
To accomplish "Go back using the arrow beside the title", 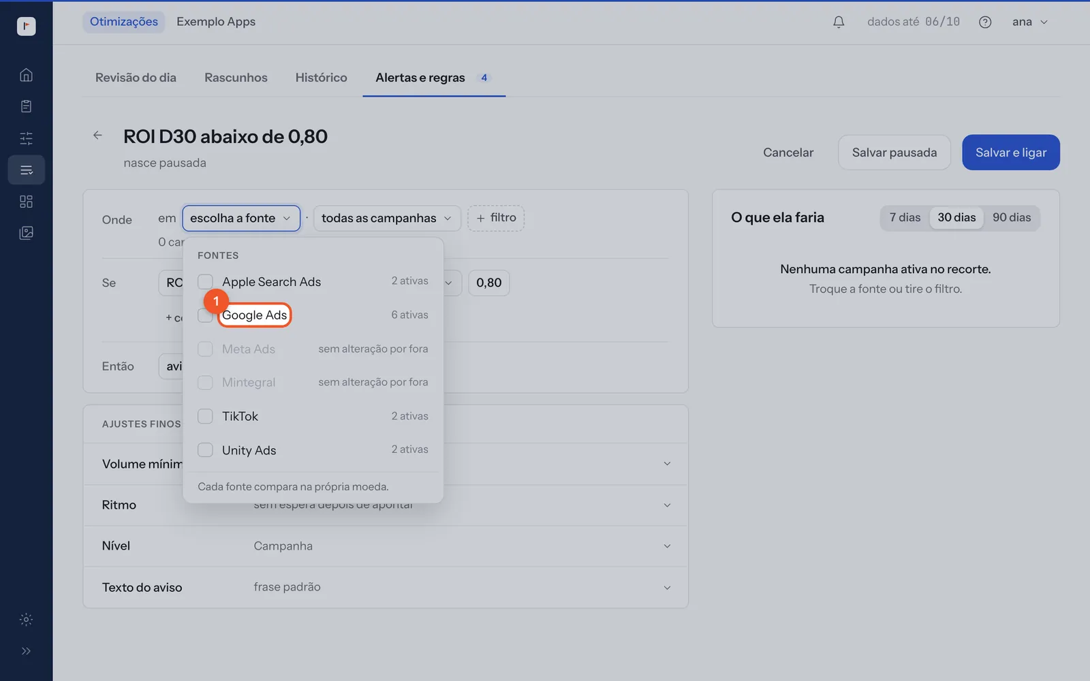I will point(97,135).
